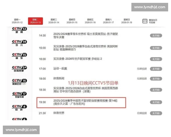Switch to the Saturday 2026-01-17 tab
This screenshot has width=171, height=137.
coord(108,21)
